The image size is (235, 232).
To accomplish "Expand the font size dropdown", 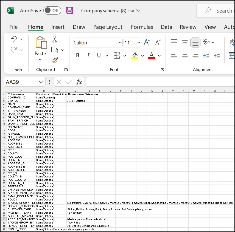I will (138, 43).
